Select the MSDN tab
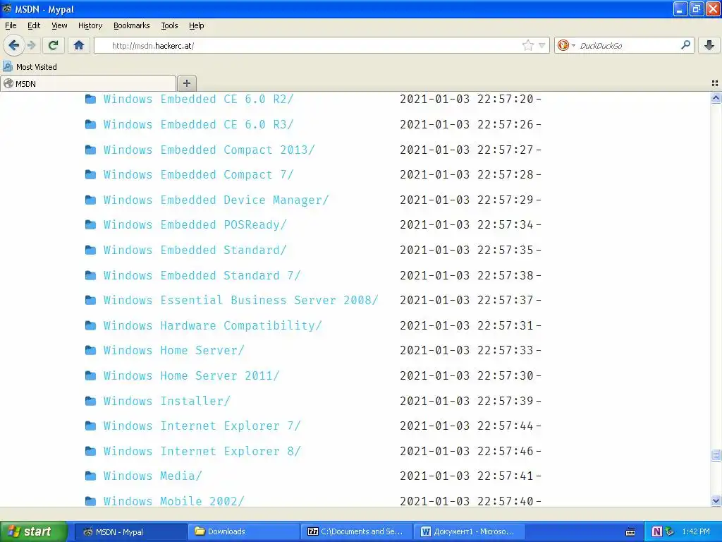Screen dimensions: 722x542 click(88, 83)
